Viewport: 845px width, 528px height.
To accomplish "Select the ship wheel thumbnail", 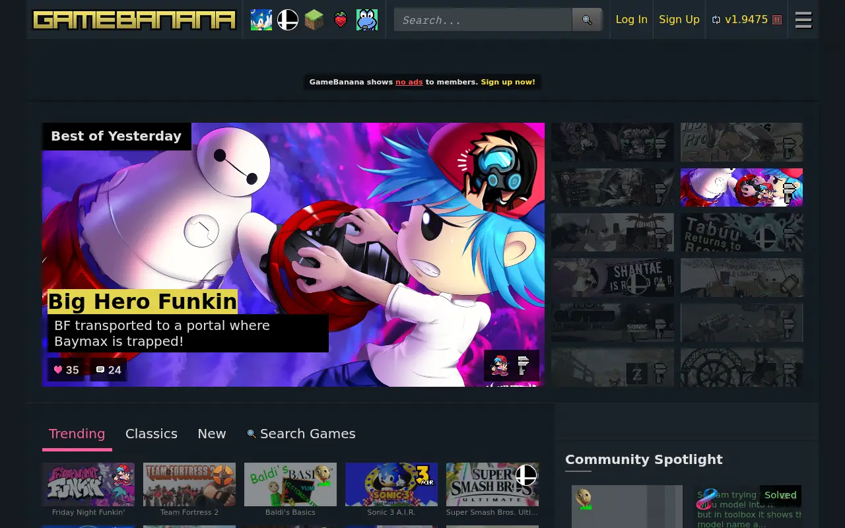I will click(742, 367).
